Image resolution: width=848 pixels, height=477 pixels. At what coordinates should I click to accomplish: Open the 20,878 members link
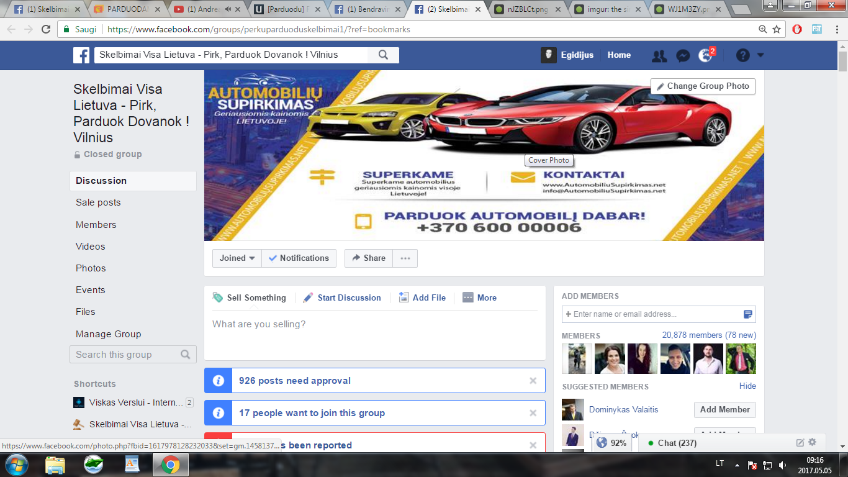(709, 335)
